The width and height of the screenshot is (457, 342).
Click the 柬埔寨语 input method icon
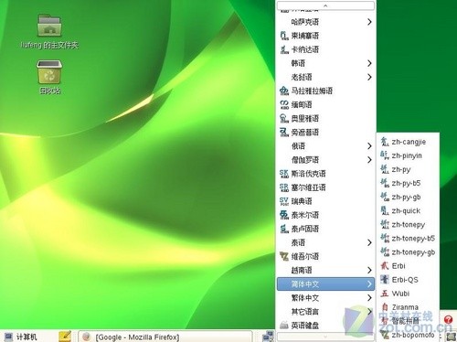tap(284, 36)
